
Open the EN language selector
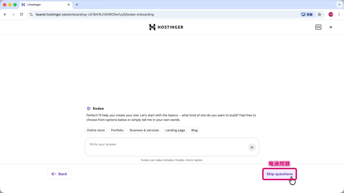(318, 27)
